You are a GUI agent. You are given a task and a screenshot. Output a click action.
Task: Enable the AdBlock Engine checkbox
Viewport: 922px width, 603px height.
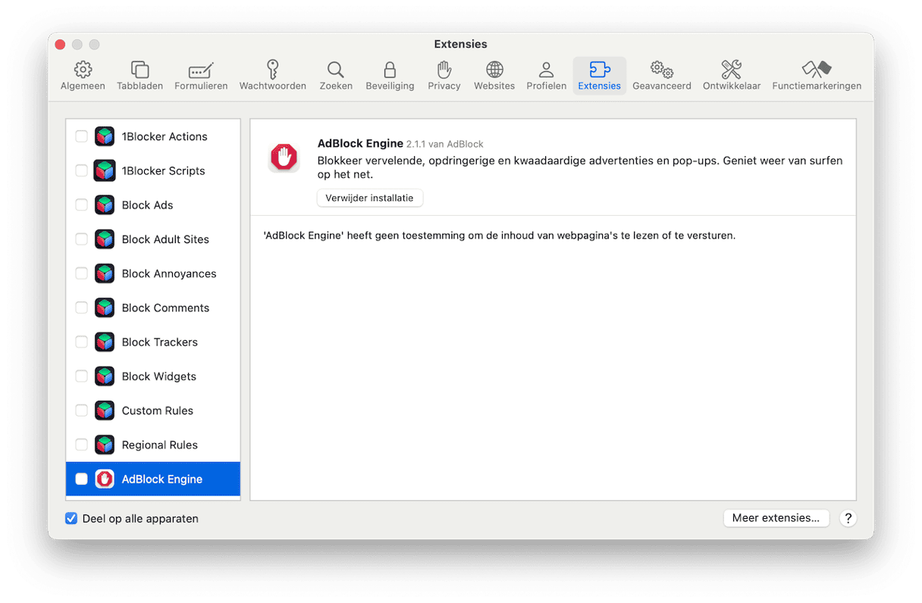point(81,479)
